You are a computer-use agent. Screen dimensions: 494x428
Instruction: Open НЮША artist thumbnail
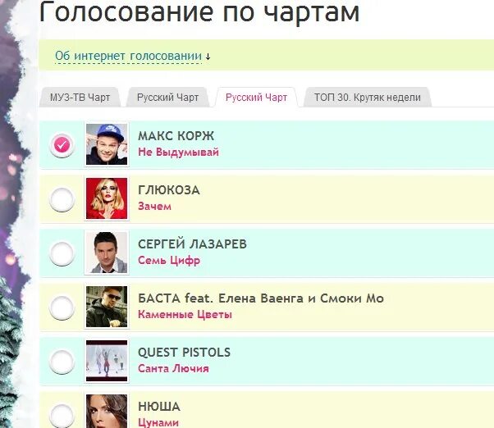coord(107,411)
